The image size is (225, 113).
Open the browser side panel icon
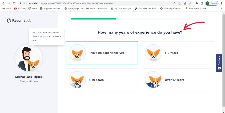tap(202, 3)
